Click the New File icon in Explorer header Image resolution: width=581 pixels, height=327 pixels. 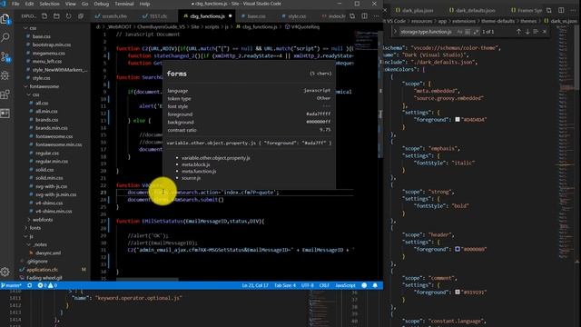[x=44, y=16]
